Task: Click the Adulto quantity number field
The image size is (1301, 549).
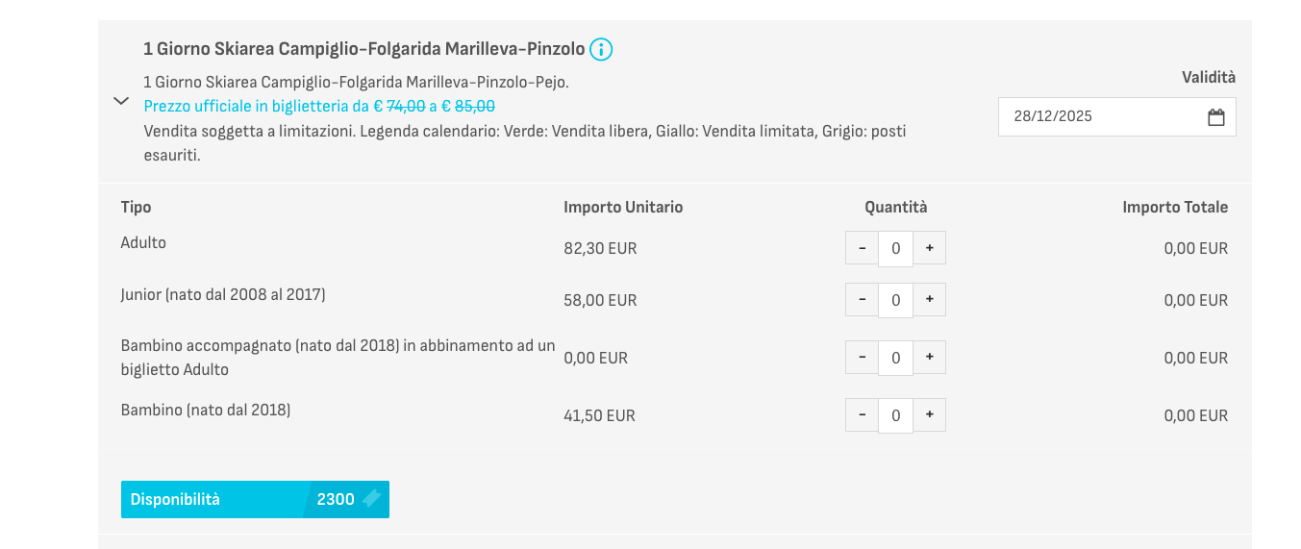Action: pos(895,248)
